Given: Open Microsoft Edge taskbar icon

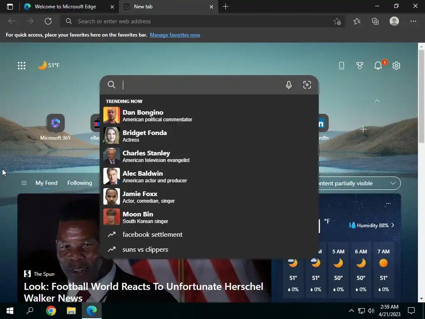Looking at the screenshot, I should coord(92,311).
